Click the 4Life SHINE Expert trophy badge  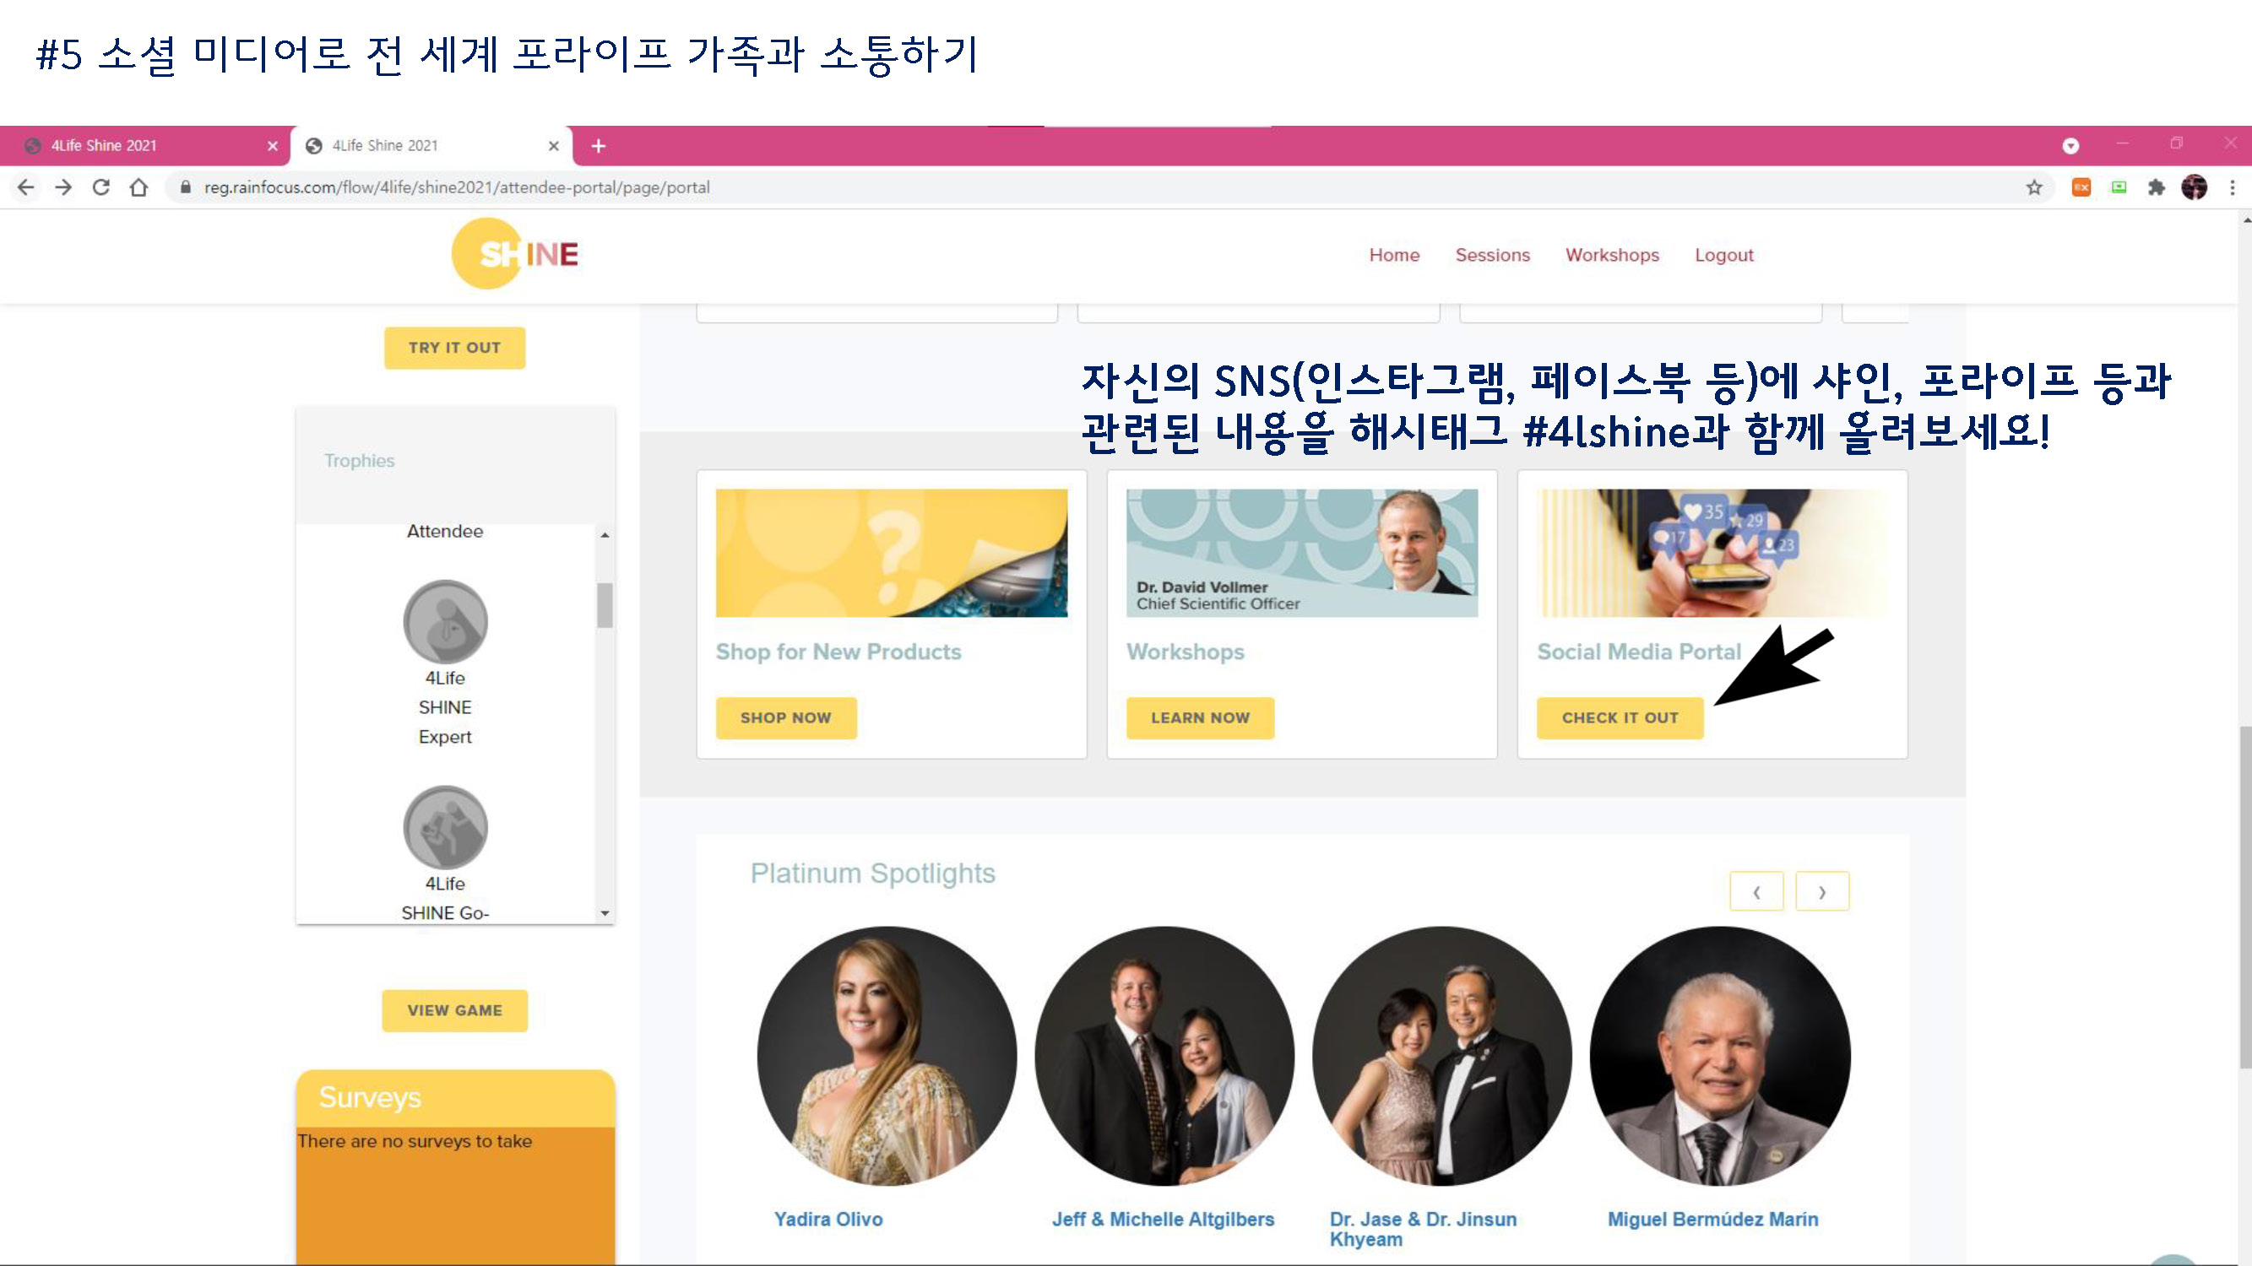click(445, 621)
